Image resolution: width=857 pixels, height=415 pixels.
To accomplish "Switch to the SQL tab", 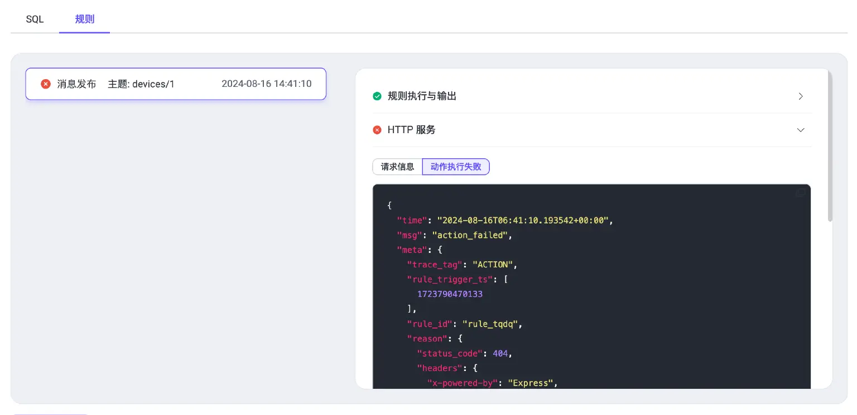I will 35,19.
